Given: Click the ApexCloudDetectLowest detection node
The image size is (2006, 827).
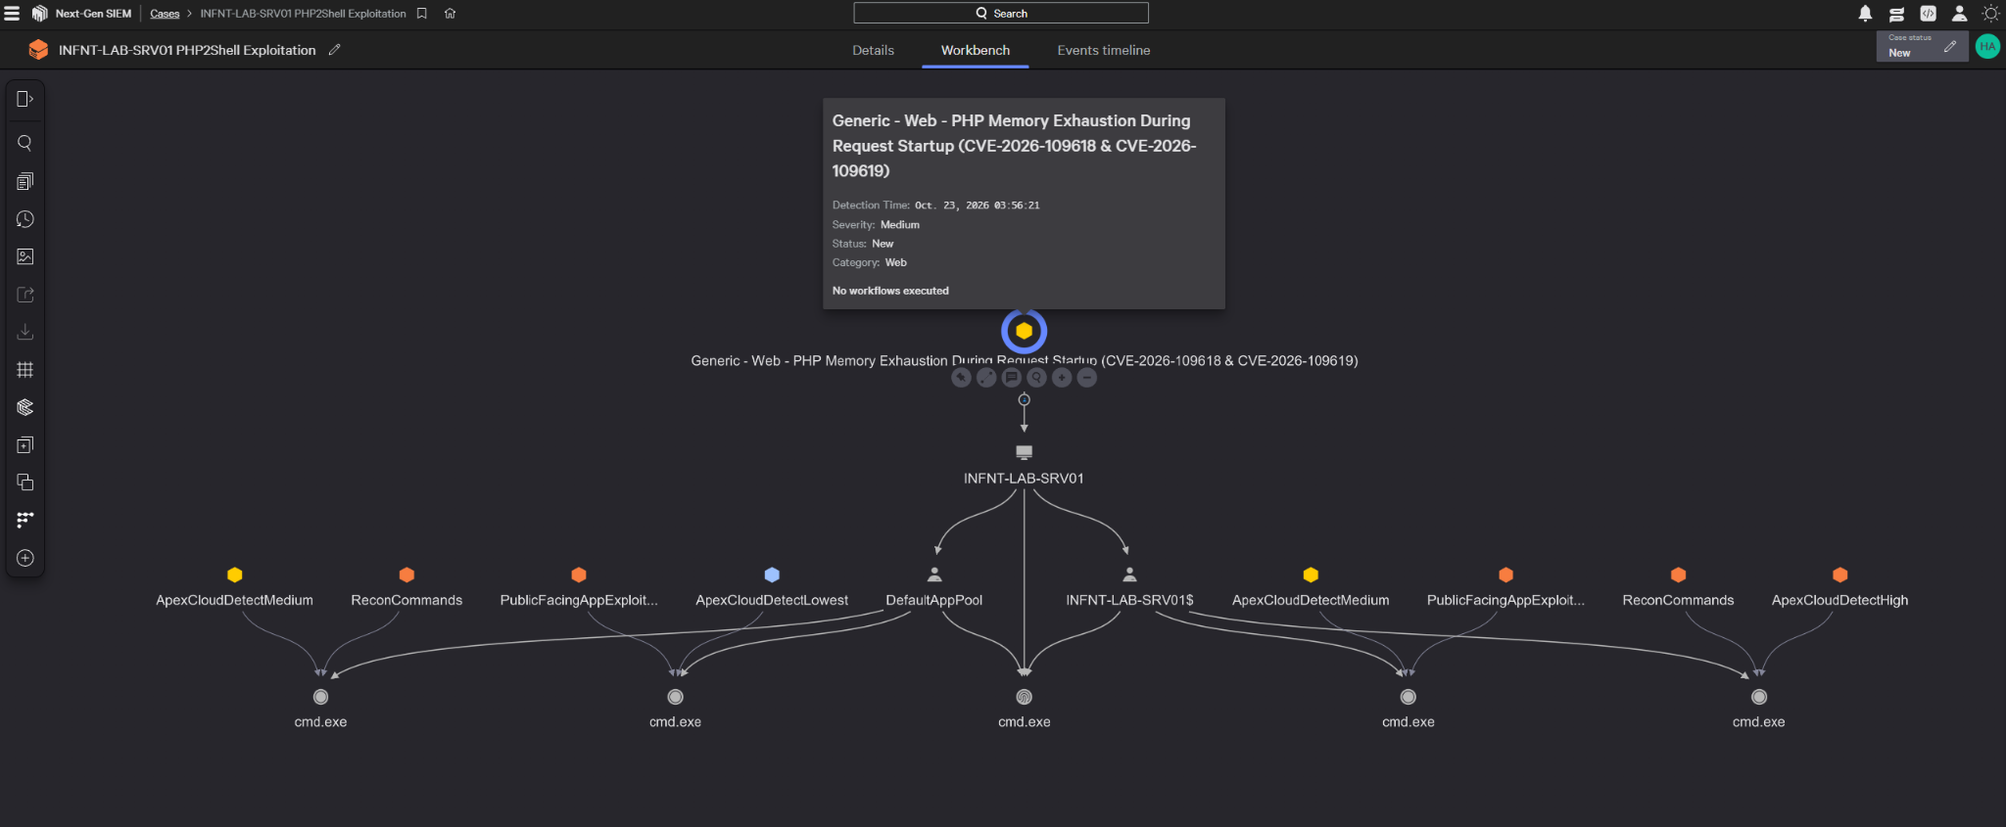Looking at the screenshot, I should (x=772, y=587).
